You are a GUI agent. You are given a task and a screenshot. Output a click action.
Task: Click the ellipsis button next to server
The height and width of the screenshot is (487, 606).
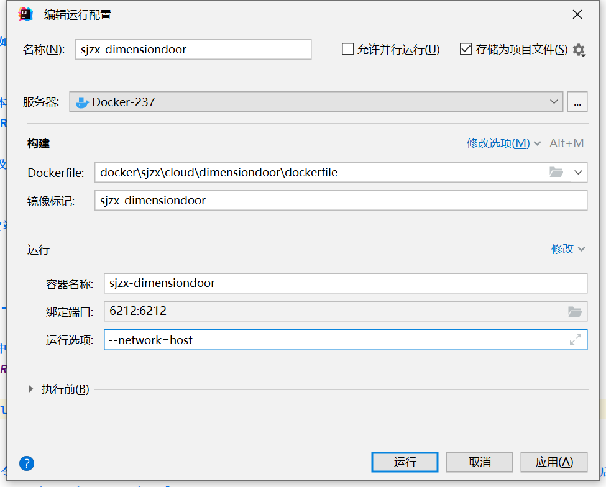pos(577,102)
